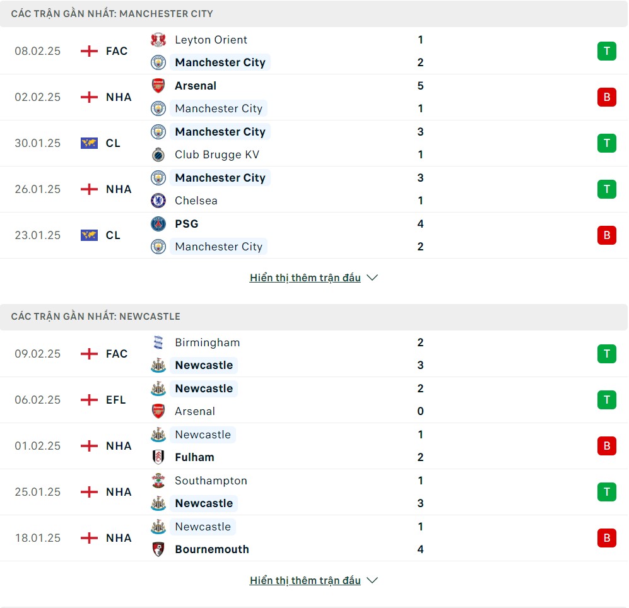
Task: Click the Southampton club crest
Action: point(158,481)
